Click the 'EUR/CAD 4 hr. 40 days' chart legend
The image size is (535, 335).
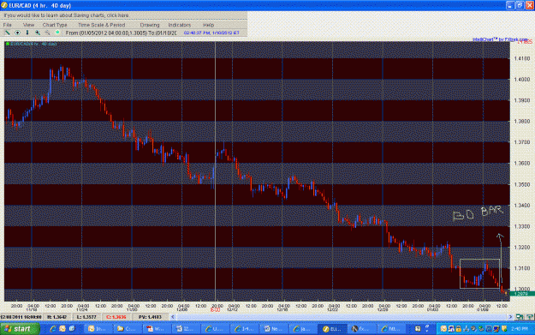coord(31,44)
